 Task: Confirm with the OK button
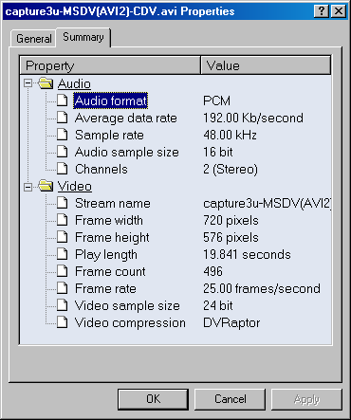point(153,399)
